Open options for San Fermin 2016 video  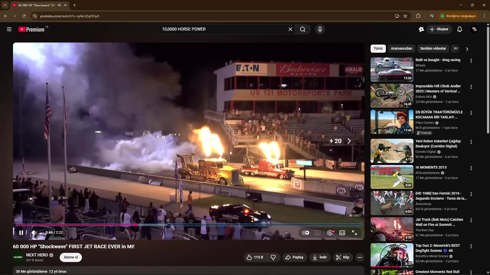click(x=471, y=194)
